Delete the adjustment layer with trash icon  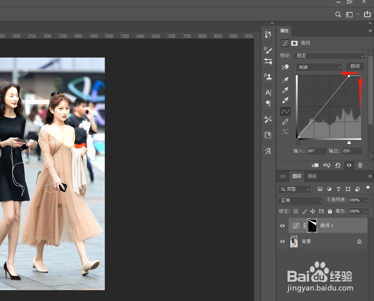pyautogui.click(x=360, y=165)
